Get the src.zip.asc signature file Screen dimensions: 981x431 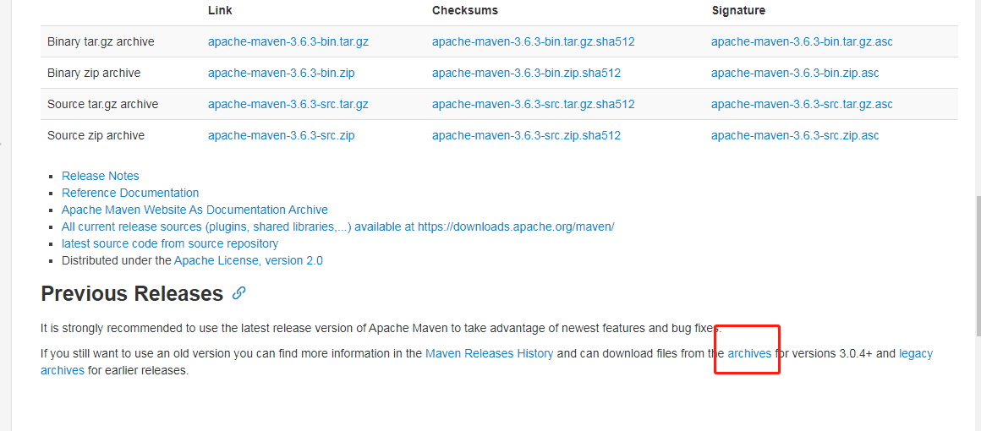pyautogui.click(x=795, y=135)
